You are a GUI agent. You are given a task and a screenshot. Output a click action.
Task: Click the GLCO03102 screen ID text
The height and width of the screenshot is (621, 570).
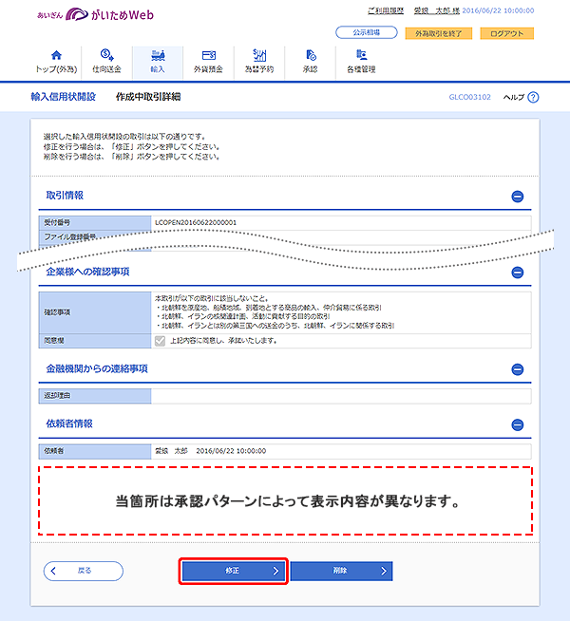[470, 97]
